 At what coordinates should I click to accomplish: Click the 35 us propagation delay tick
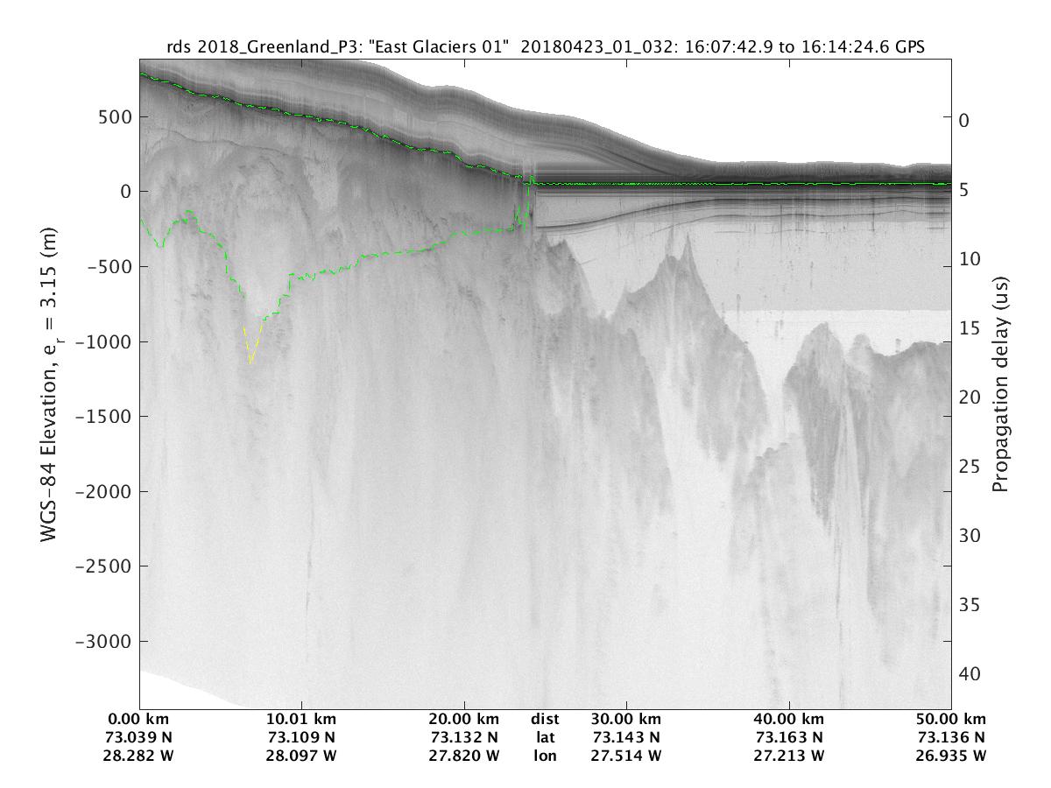pyautogui.click(x=968, y=605)
